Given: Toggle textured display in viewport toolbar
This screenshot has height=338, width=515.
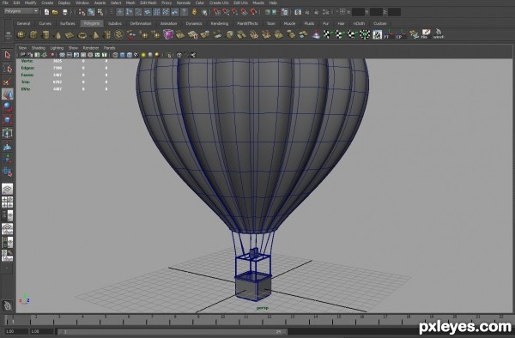Looking at the screenshot, I should 136,55.
